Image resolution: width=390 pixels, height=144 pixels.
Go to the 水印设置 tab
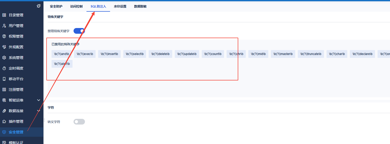[120, 6]
